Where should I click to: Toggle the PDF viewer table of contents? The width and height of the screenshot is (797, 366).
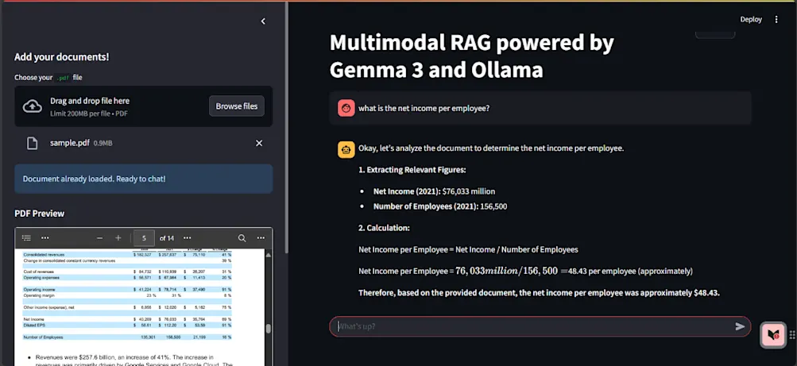27,238
